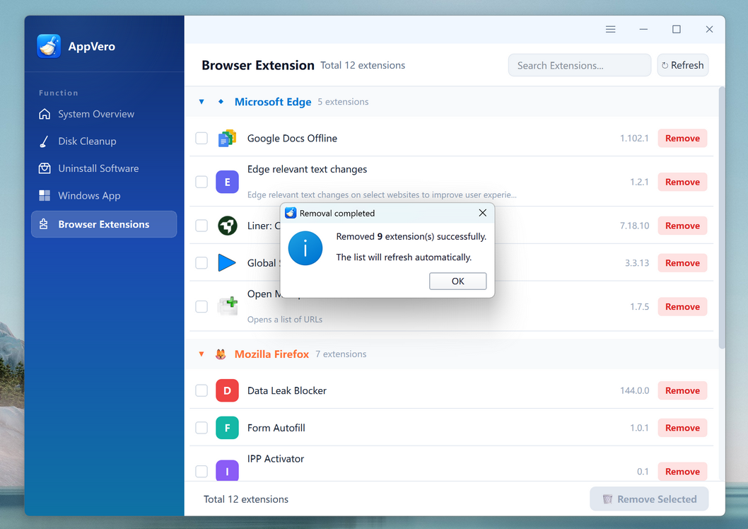Maximize the AppVero window
Image resolution: width=748 pixels, height=529 pixels.
tap(677, 30)
